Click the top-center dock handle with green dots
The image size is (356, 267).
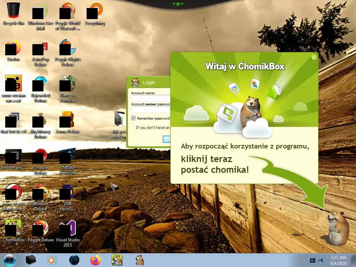(x=178, y=4)
